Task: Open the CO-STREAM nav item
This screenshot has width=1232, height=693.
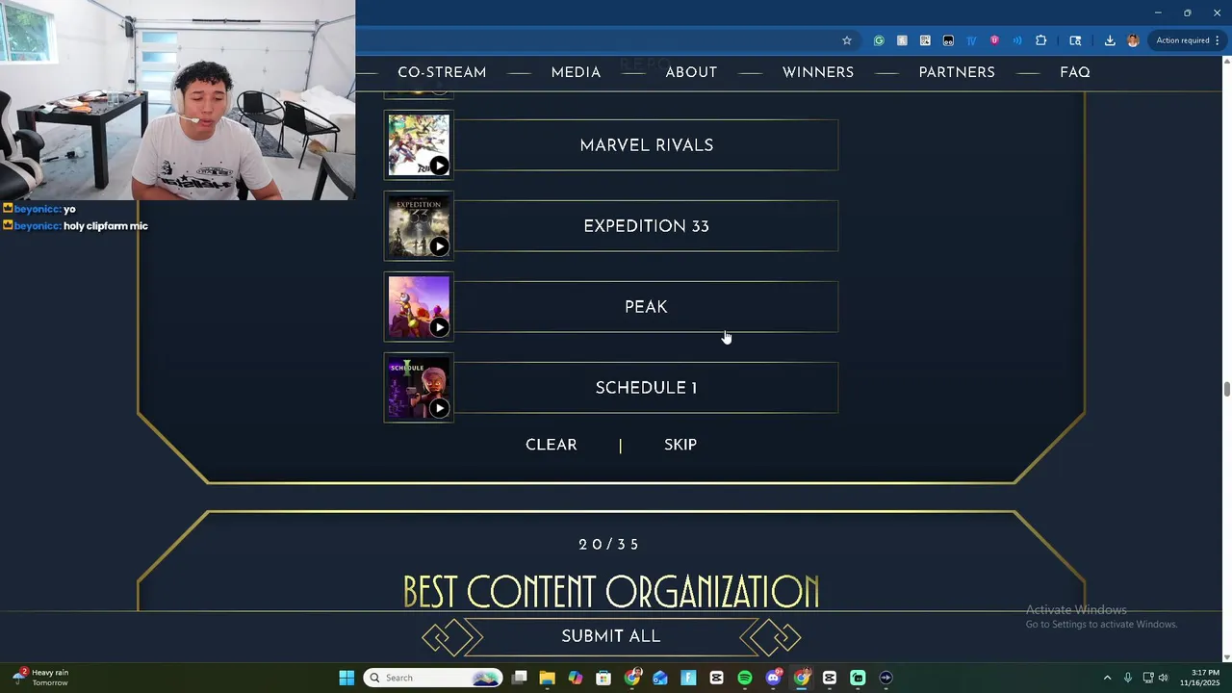Action: (442, 72)
